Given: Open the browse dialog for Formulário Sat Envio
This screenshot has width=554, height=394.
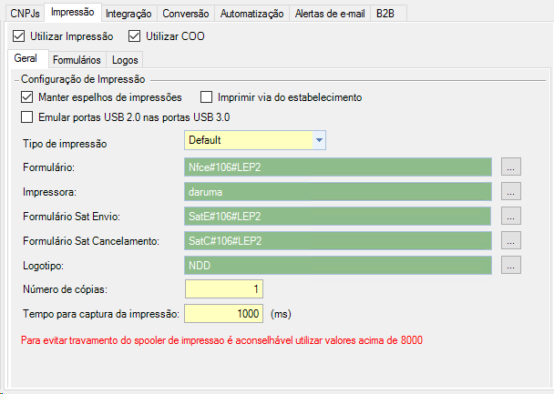Looking at the screenshot, I should 511,216.
